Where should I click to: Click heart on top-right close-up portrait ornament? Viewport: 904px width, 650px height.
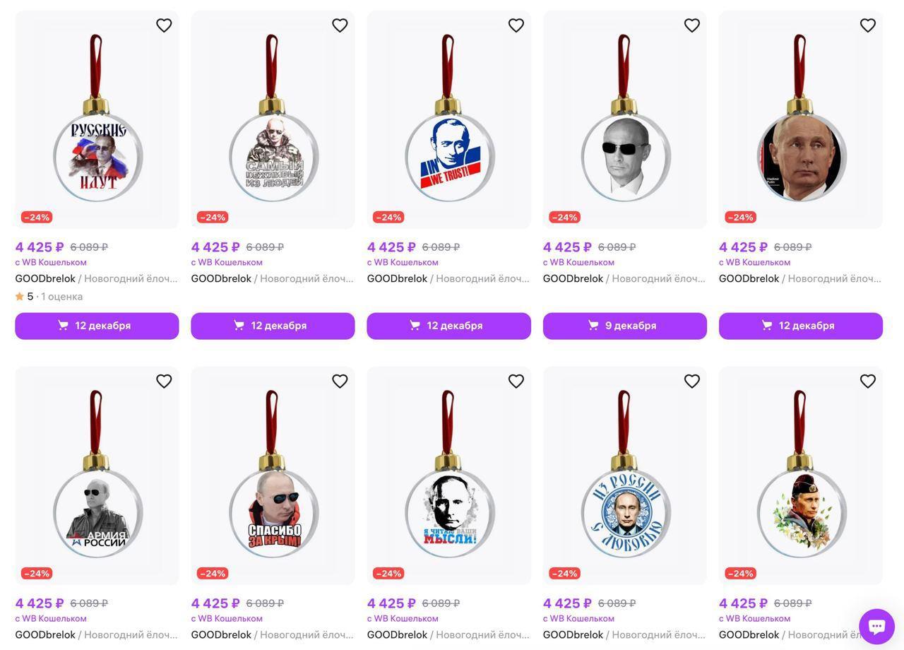tap(867, 25)
